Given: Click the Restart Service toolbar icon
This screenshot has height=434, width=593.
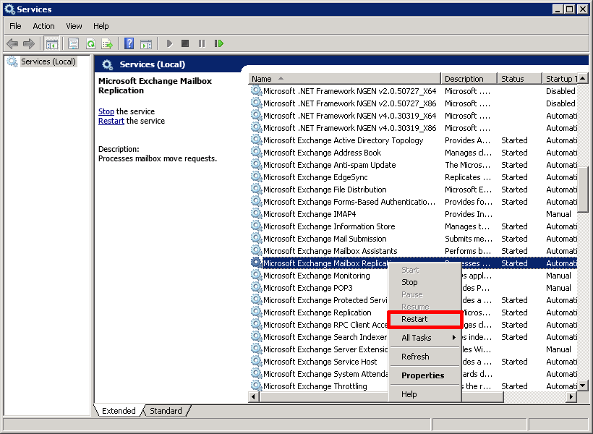Looking at the screenshot, I should click(219, 43).
